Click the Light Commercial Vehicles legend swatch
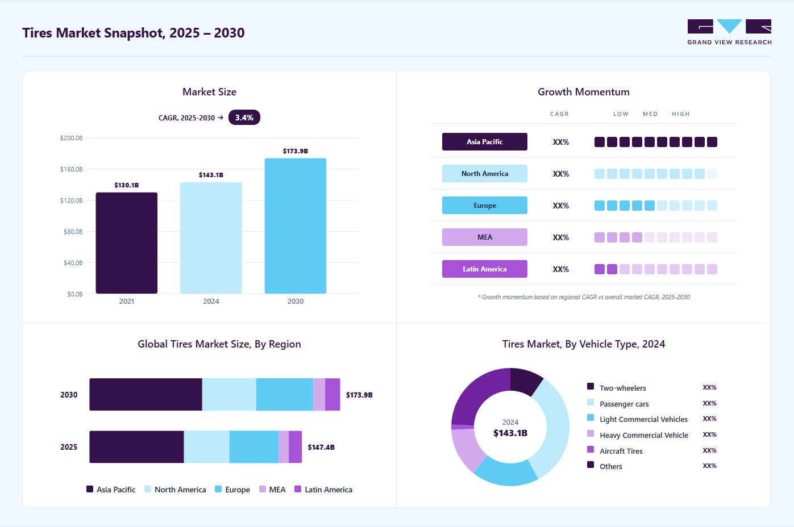This screenshot has width=794, height=527. tap(591, 418)
